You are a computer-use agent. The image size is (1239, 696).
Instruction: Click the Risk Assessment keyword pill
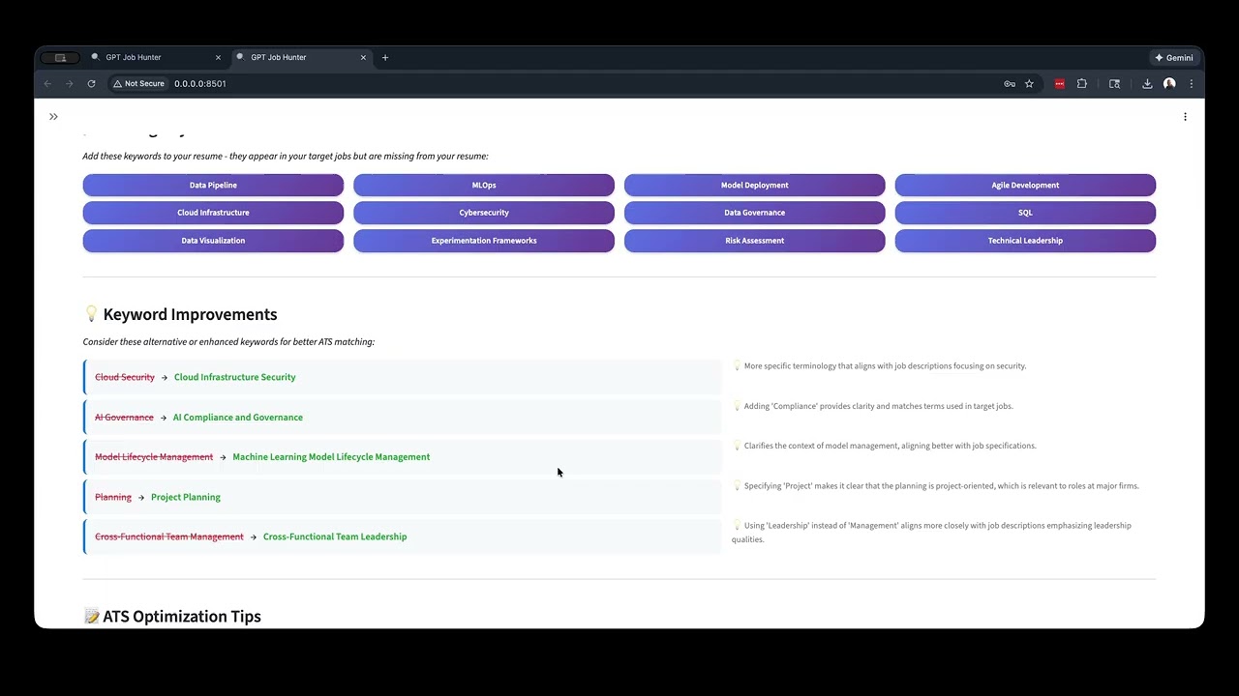755,241
